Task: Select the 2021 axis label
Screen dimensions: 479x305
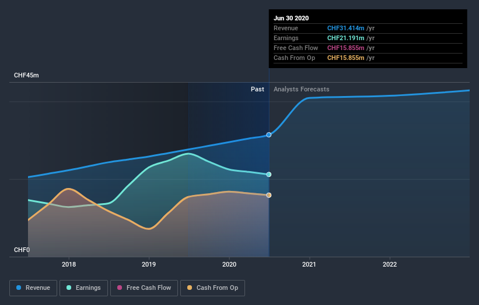Action: [309, 264]
